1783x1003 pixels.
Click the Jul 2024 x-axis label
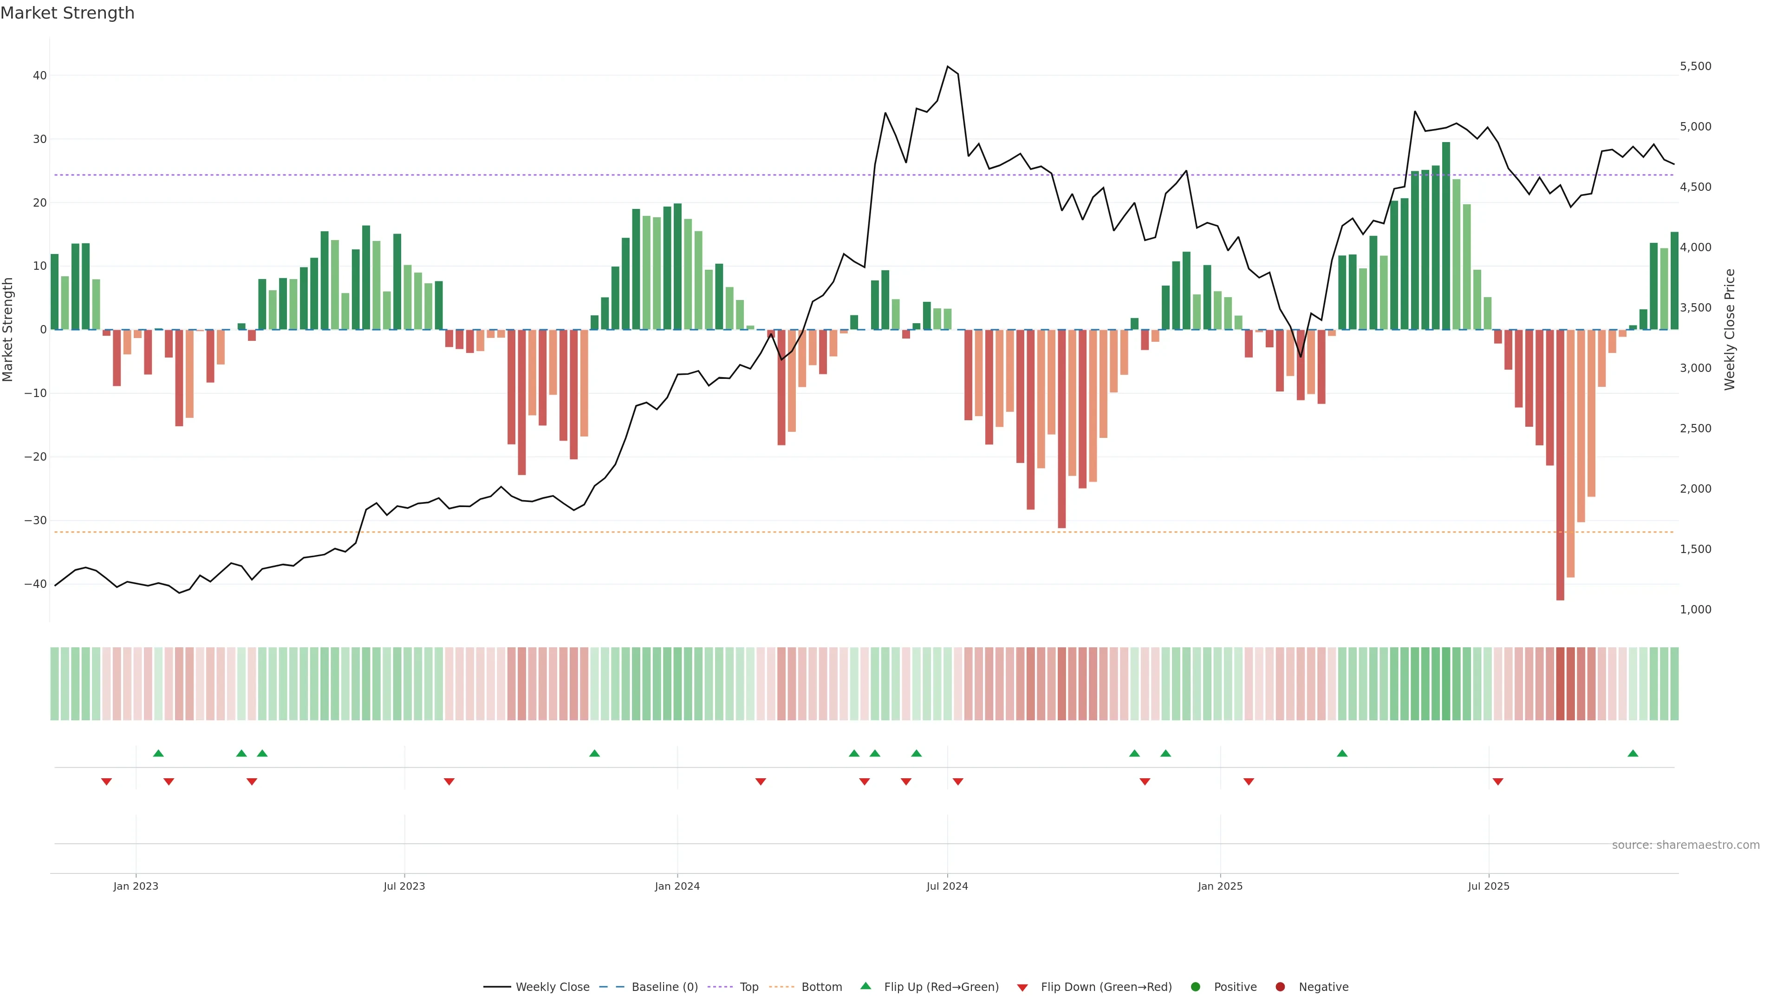tap(947, 886)
